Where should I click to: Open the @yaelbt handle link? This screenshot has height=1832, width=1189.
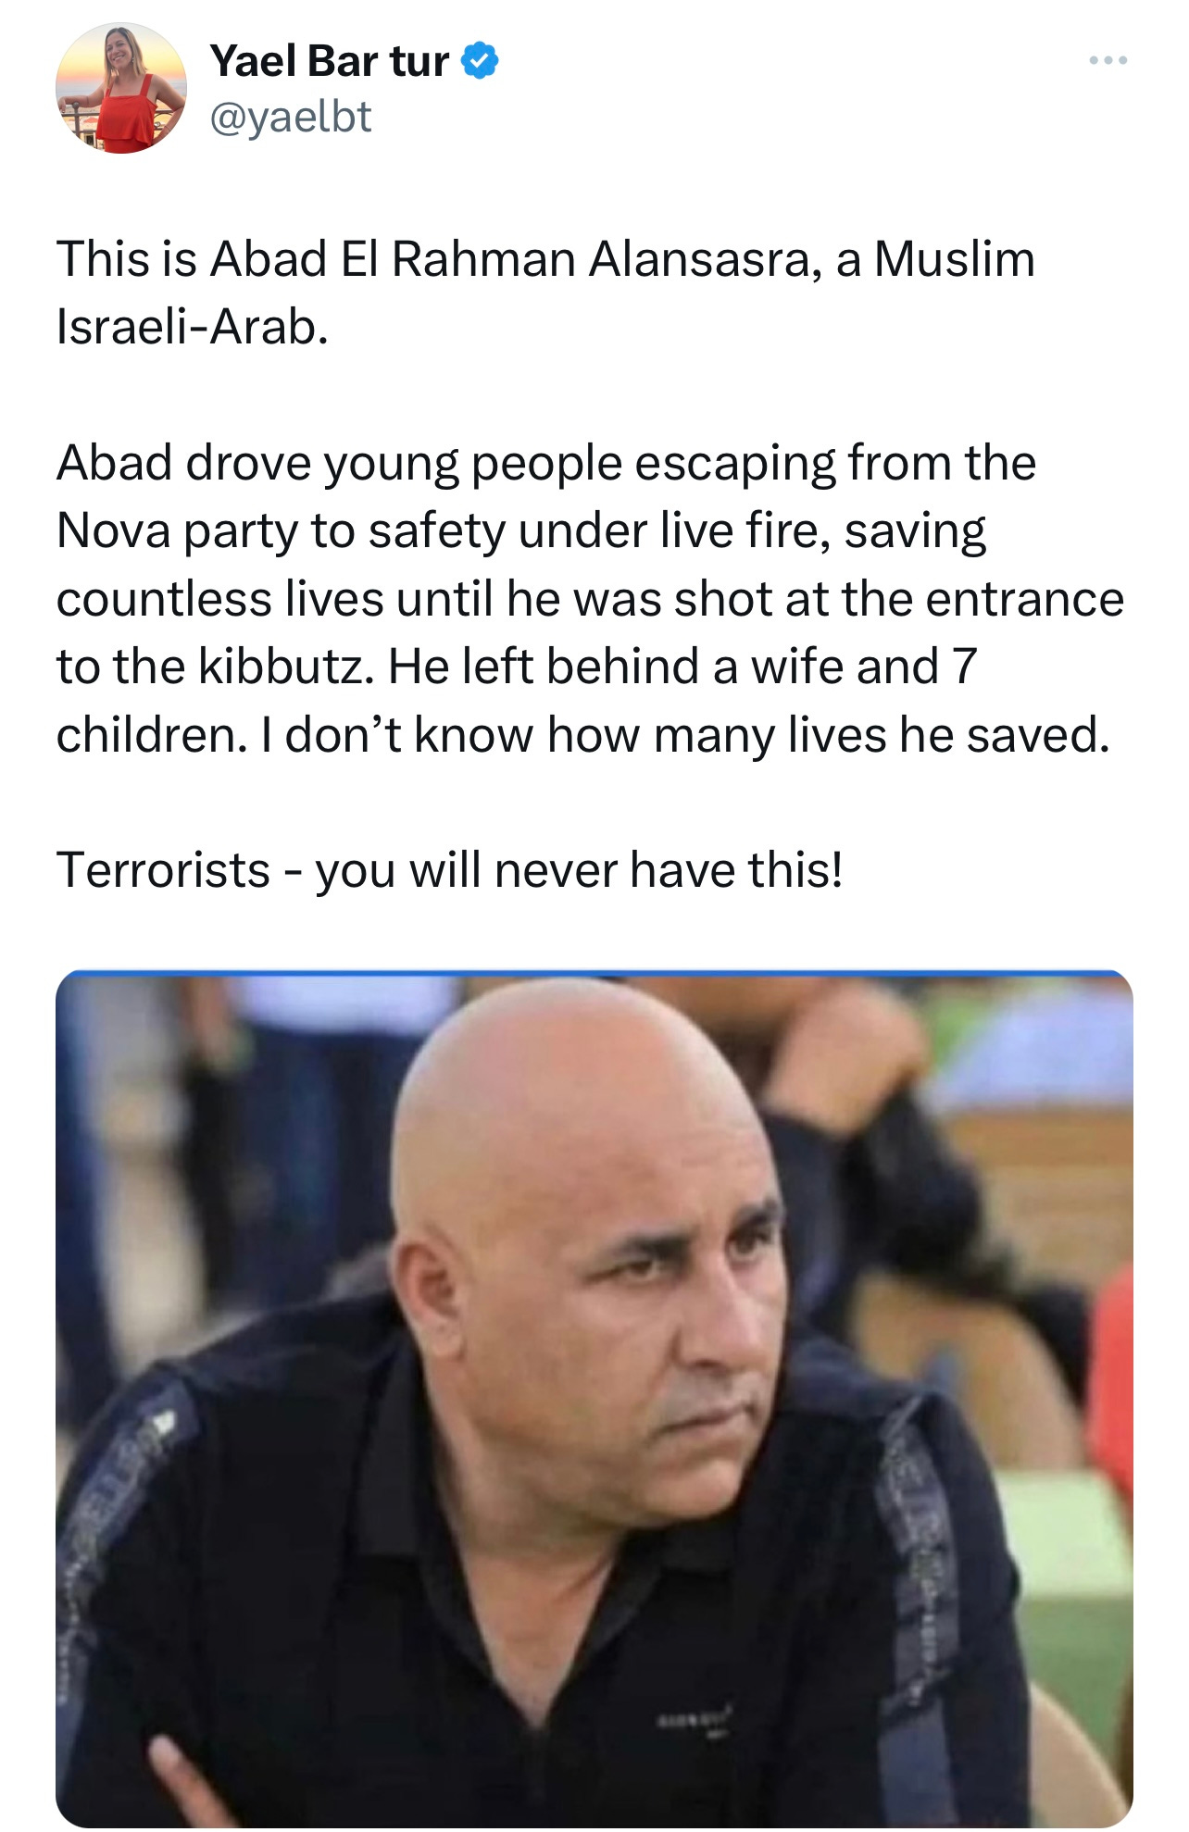click(x=291, y=118)
